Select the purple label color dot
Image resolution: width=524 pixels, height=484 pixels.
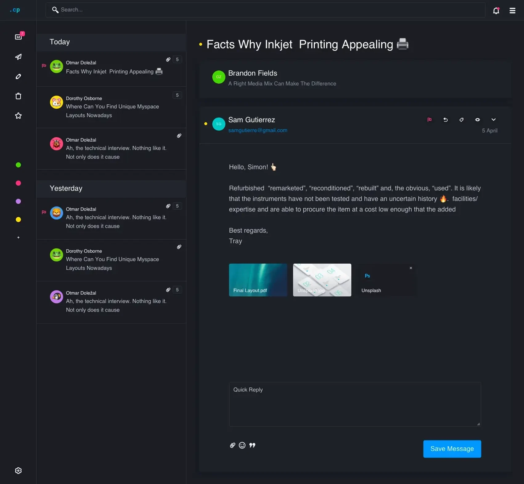point(18,201)
